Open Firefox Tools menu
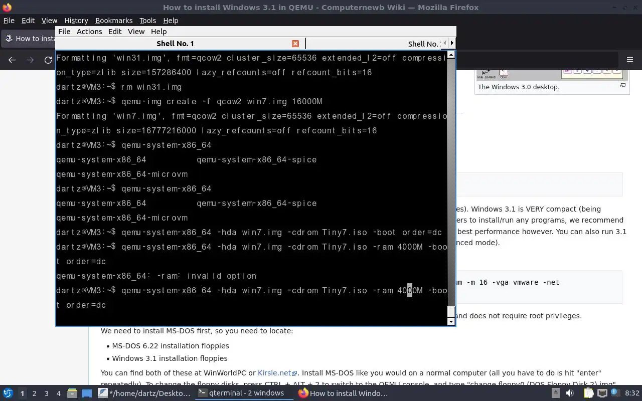Screen dimensions: 642x401 point(147,21)
